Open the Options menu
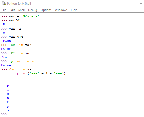The image size is (144, 117). pyautogui.click(x=46, y=10)
